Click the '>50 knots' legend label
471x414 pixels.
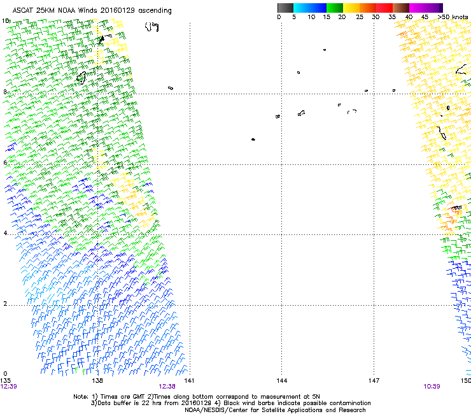pyautogui.click(x=453, y=17)
